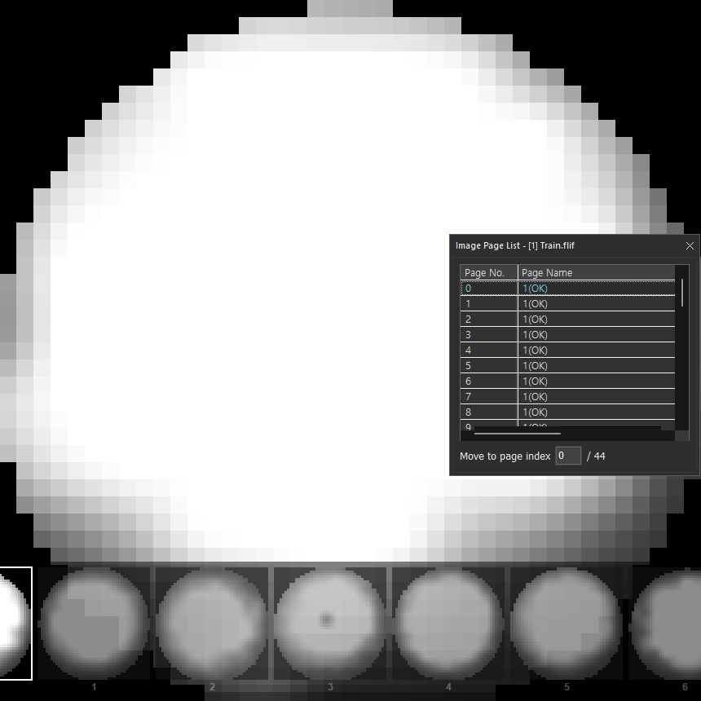Viewport: 701px width, 701px height.
Task: Open thumbnail 3 with the dark center spot
Action: point(330,624)
